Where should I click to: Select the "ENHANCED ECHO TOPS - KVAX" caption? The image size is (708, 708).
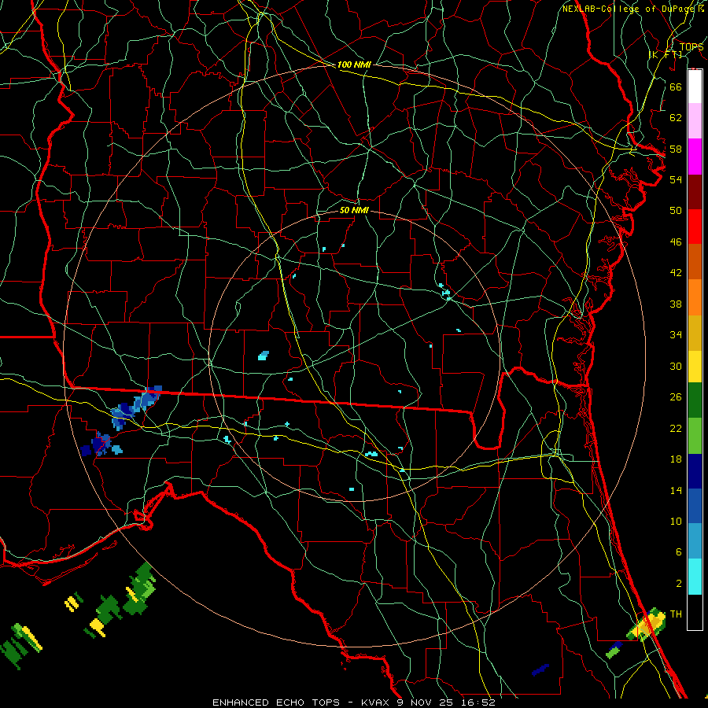coord(301,702)
